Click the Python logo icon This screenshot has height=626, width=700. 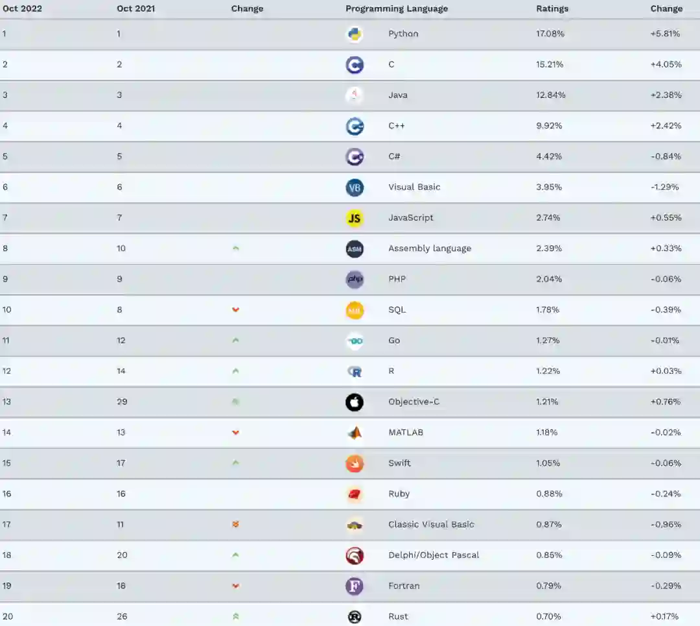tap(355, 34)
